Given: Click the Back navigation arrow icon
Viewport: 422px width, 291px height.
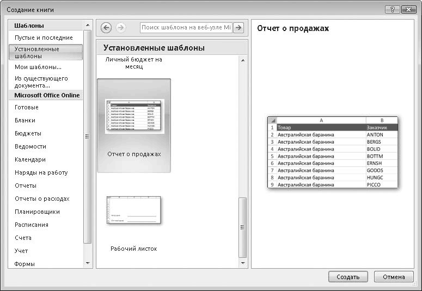Looking at the screenshot, I should [x=106, y=28].
